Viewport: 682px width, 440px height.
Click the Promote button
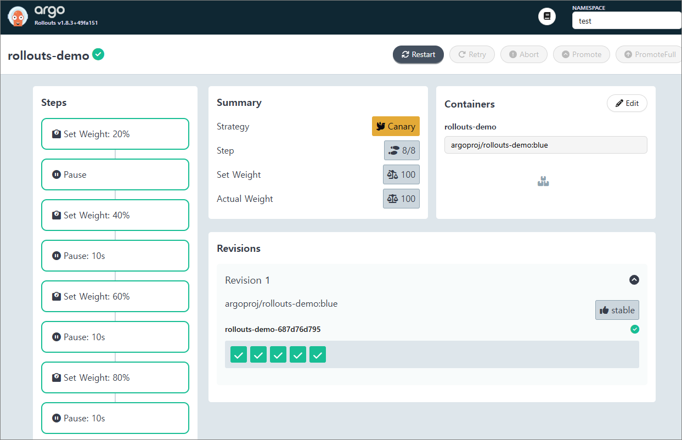[581, 54]
